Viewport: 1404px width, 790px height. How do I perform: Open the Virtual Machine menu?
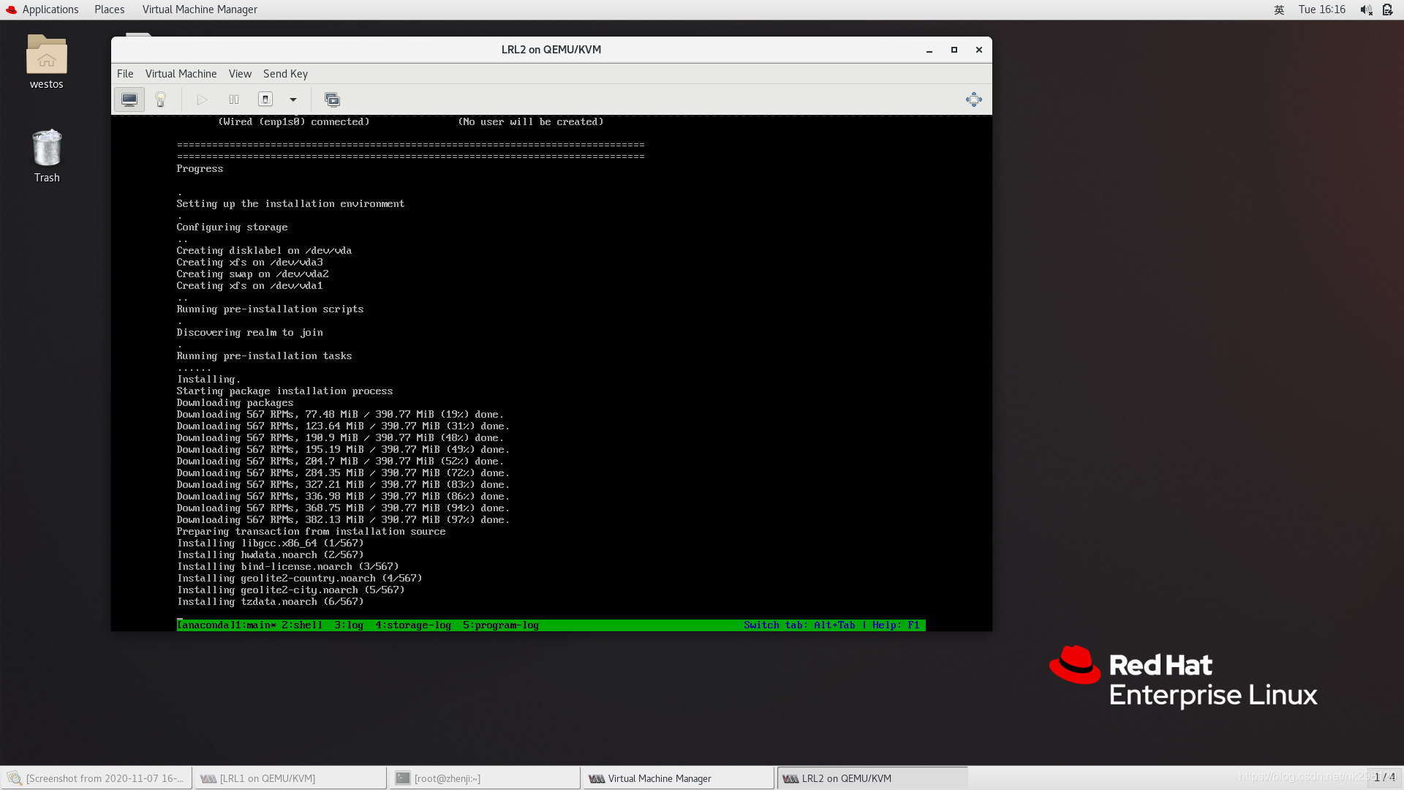[181, 73]
